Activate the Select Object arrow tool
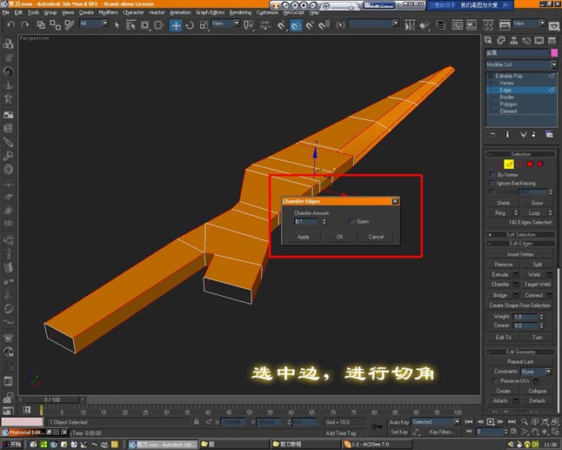The width and height of the screenshot is (562, 450). pyautogui.click(x=117, y=24)
